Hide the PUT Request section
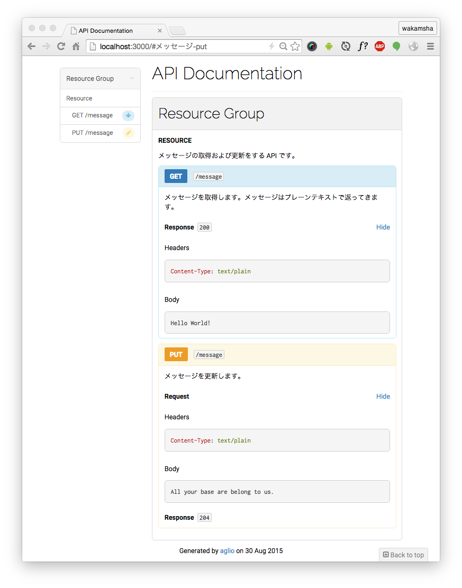 click(383, 397)
